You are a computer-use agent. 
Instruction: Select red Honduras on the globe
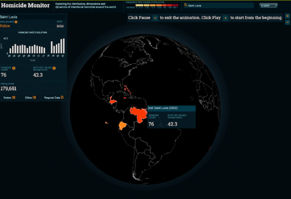click(x=113, y=101)
